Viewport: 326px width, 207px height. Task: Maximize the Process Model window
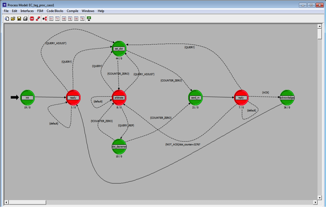pos(311,5)
